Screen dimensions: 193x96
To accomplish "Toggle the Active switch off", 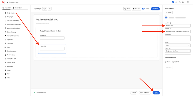I will pyautogui.click(x=143, y=9).
